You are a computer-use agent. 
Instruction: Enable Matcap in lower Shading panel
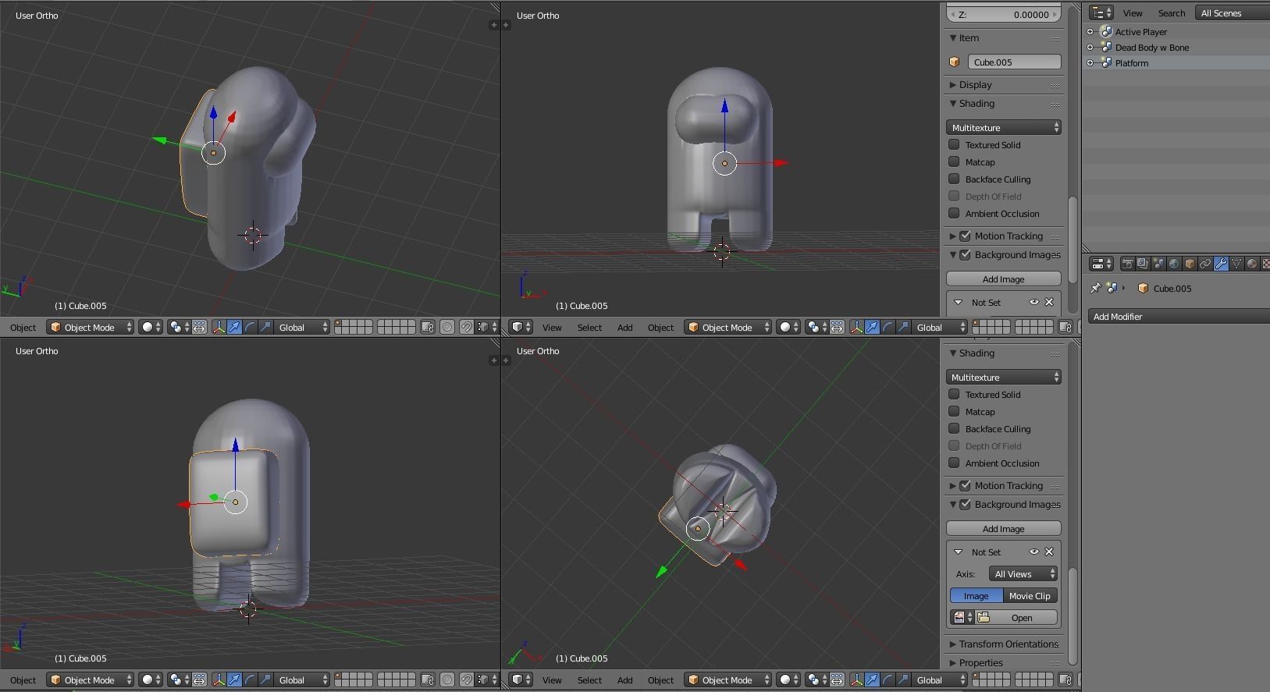pos(954,411)
